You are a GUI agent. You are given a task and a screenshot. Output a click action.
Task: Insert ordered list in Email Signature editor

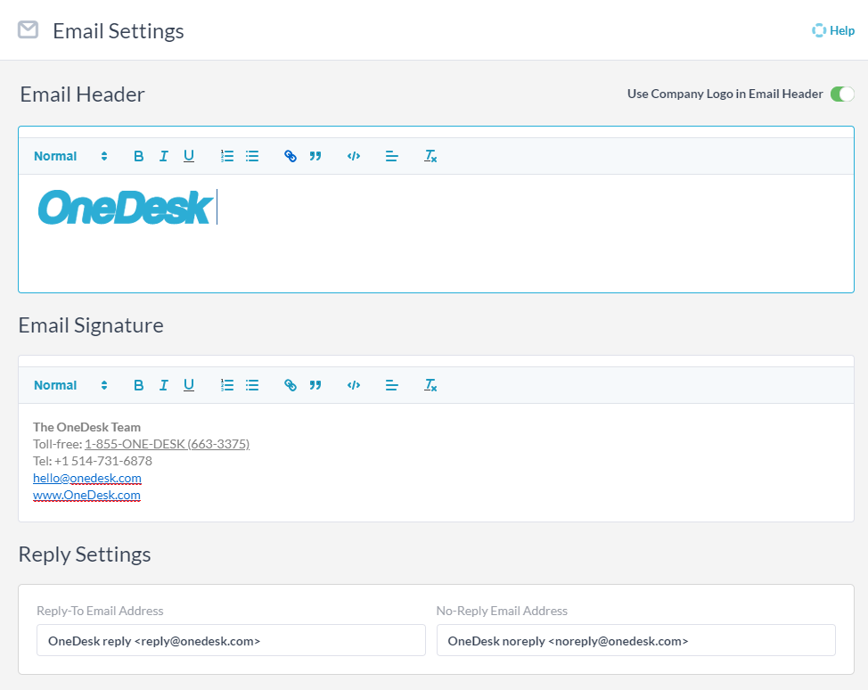[x=227, y=385]
